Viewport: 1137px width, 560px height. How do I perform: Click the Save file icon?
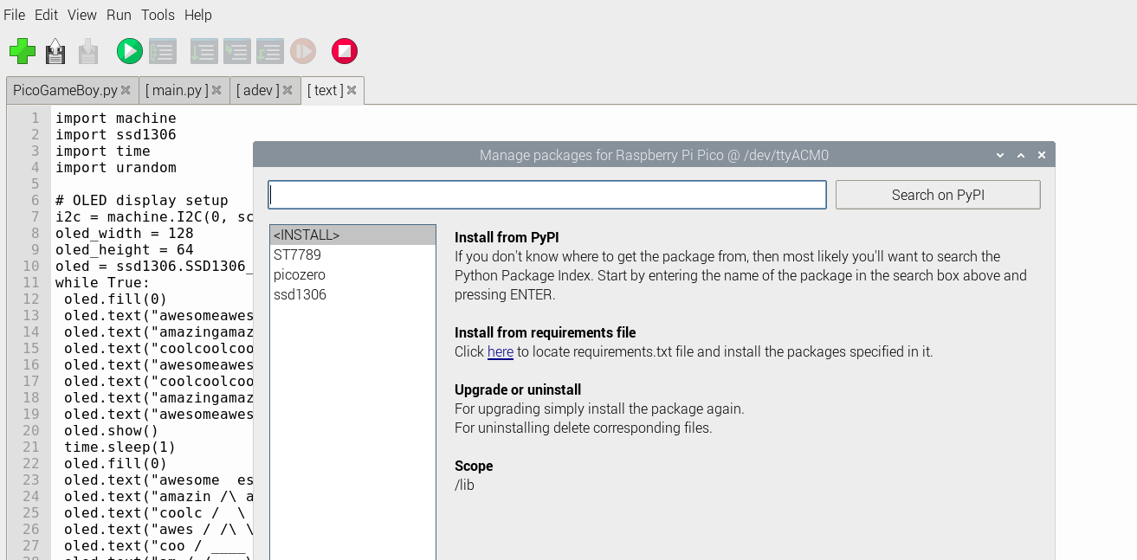(x=88, y=51)
